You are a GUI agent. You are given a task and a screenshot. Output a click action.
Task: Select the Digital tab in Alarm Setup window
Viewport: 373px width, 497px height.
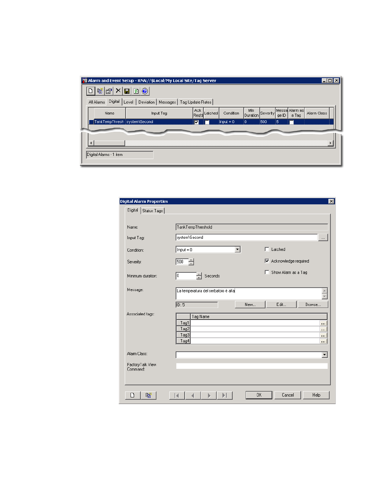point(114,102)
